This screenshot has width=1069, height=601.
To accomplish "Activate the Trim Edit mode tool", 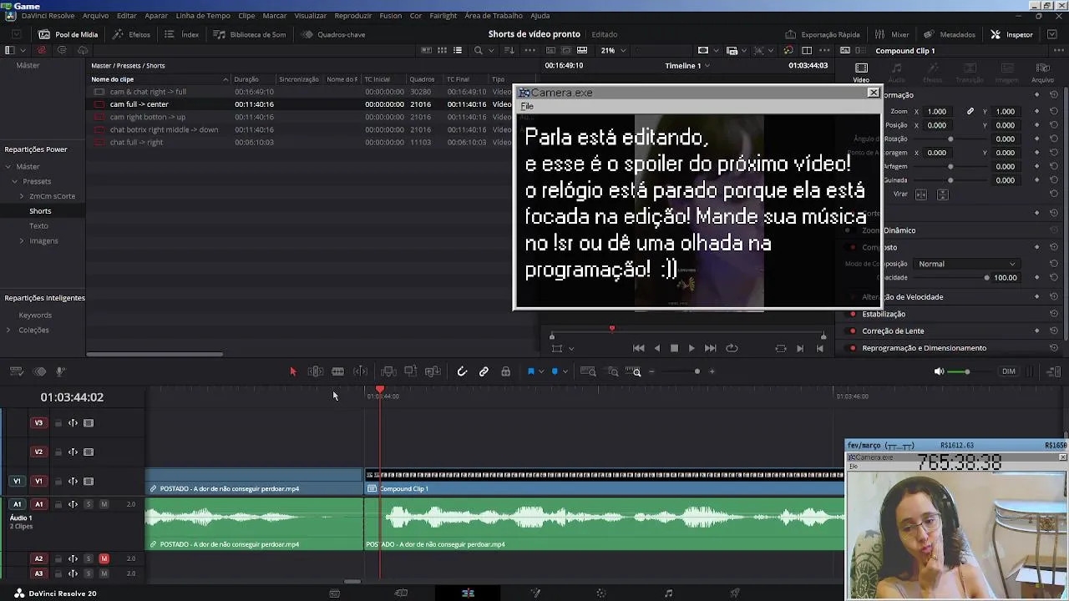I will coord(316,371).
